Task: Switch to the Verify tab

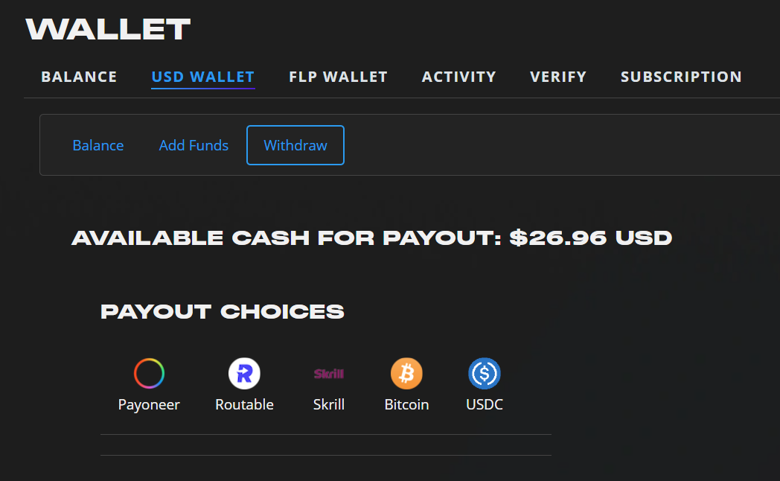Action: click(558, 77)
